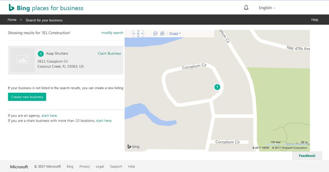This screenshot has width=329, height=172.
Task: Click Claim Business for Asap Shutters
Action: pyautogui.click(x=109, y=54)
